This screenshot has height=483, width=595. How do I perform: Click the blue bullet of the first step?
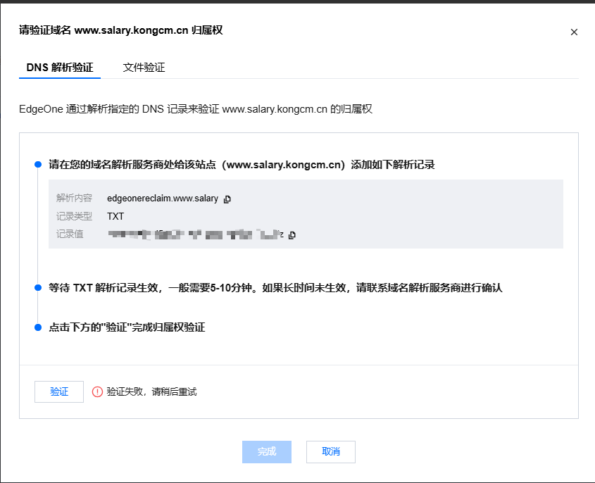[38, 165]
